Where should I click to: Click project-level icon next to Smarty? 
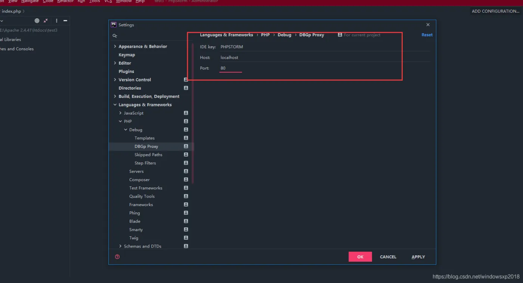tap(186, 230)
